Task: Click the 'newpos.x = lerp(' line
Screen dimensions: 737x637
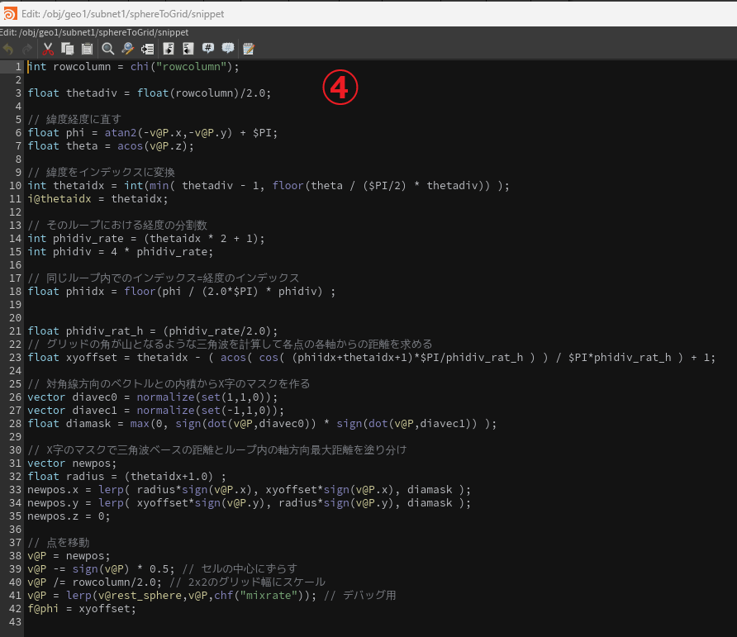Action: pyautogui.click(x=250, y=490)
